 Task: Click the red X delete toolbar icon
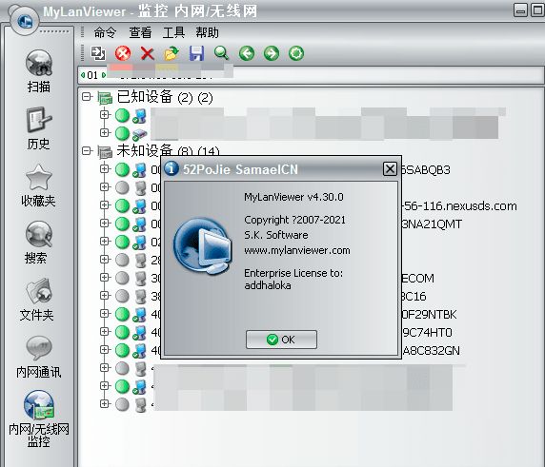pos(148,53)
